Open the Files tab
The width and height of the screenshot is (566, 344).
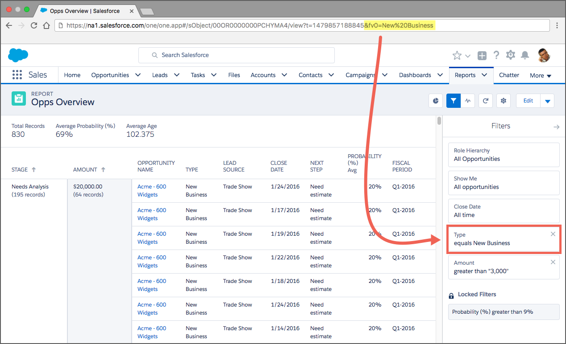(234, 75)
